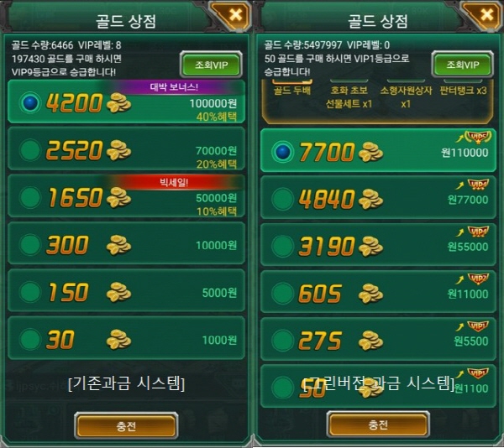The height and width of the screenshot is (448, 504).
Task: Click the right 충전 recharge button
Action: click(x=378, y=425)
